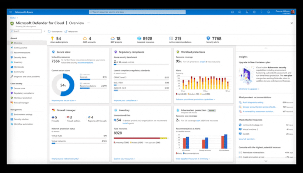Click the What's new toolbar button
This screenshot has height=173, width=303.
point(71,32)
